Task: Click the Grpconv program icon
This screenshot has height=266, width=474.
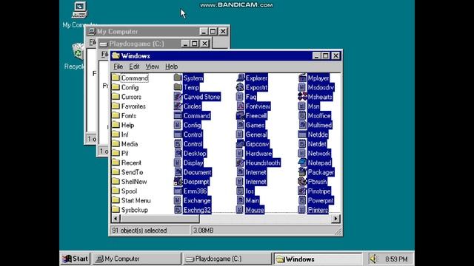Action: (240, 144)
